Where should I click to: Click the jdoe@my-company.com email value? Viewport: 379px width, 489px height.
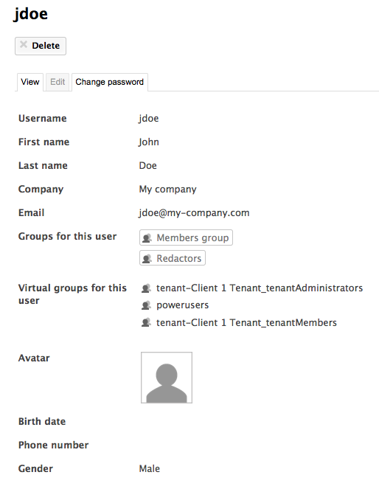pyautogui.click(x=194, y=213)
